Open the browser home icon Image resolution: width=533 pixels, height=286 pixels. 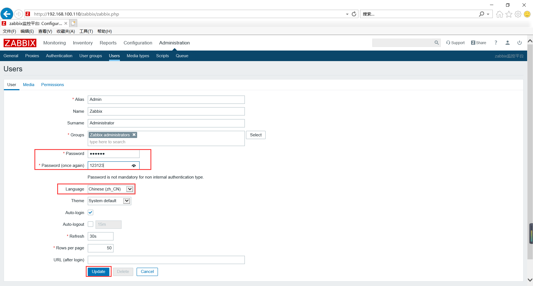(x=499, y=14)
